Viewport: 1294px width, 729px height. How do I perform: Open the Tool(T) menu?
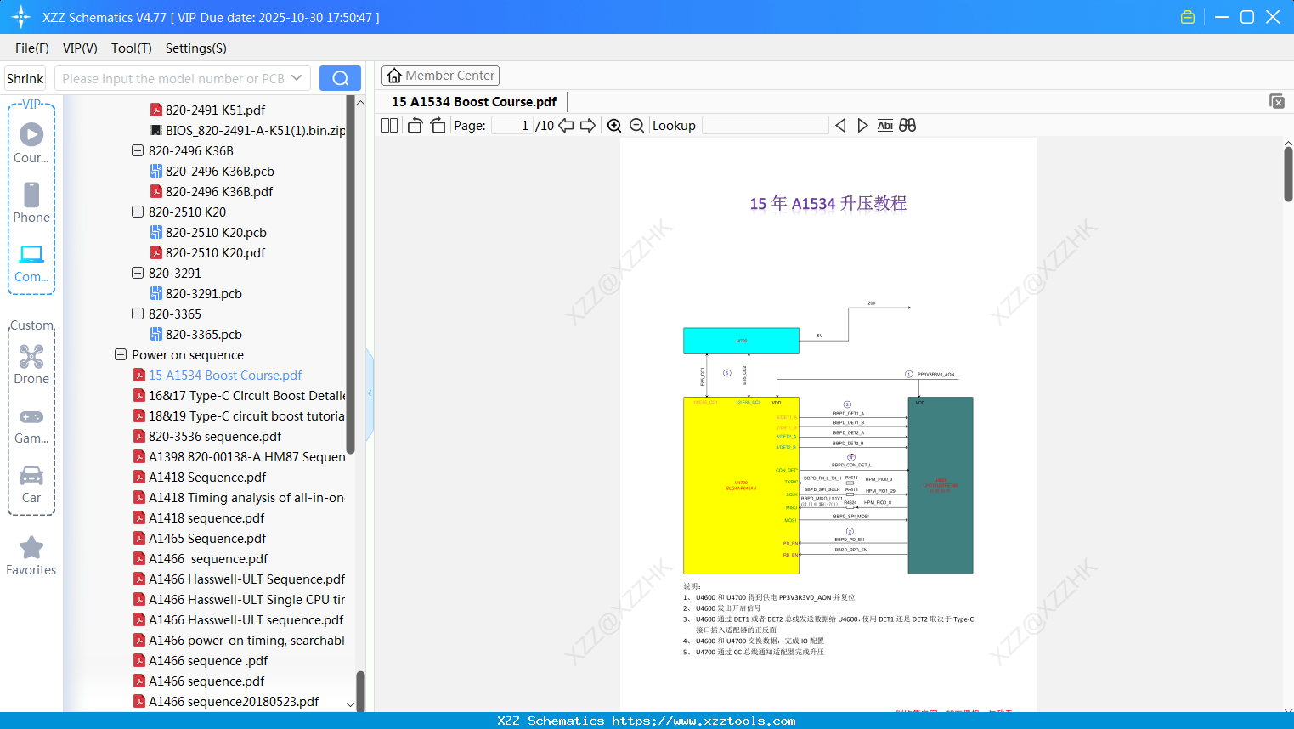[132, 48]
